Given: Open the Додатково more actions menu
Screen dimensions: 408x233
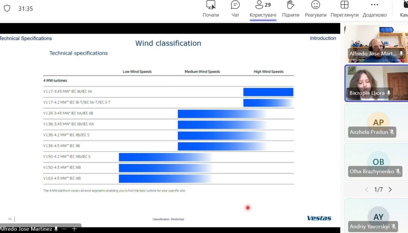Looking at the screenshot, I should (x=375, y=9).
